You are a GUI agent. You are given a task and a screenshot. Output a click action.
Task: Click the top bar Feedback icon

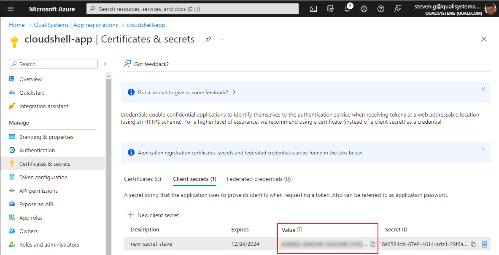coord(398,9)
